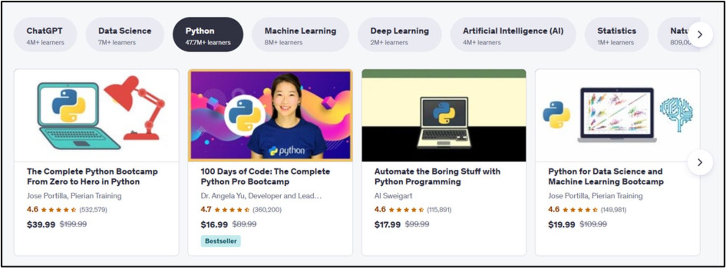Click the topic carousel next arrow
This screenshot has height=268, width=726.
point(700,34)
